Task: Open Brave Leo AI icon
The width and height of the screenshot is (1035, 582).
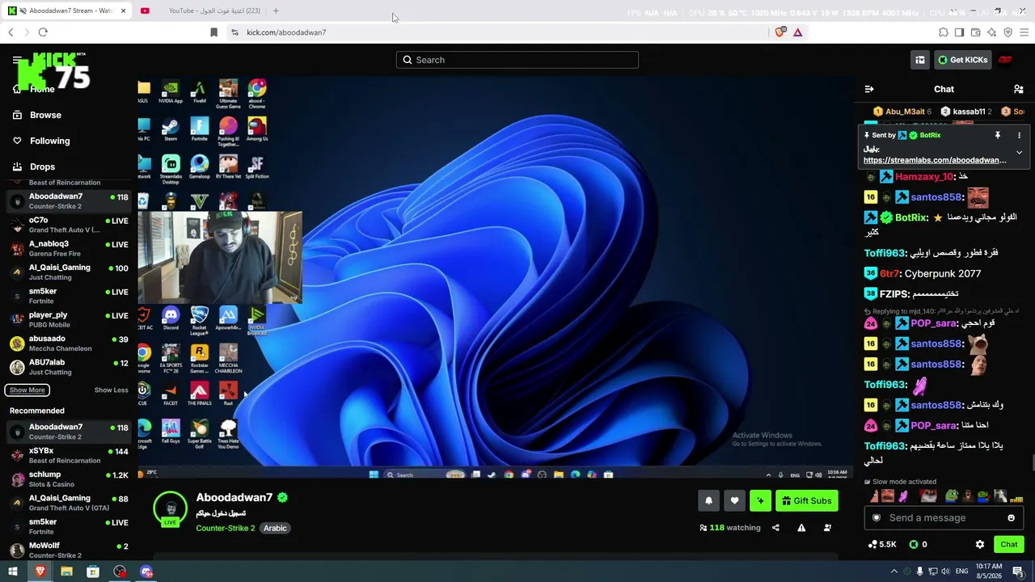Action: coord(991,32)
